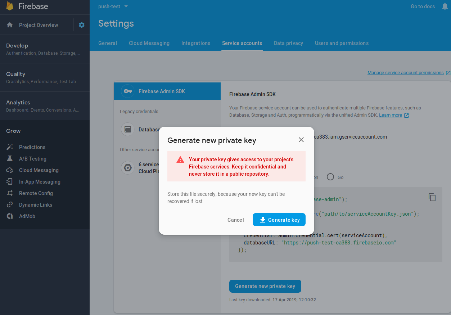Click the Firebase logo

(x=10, y=6)
